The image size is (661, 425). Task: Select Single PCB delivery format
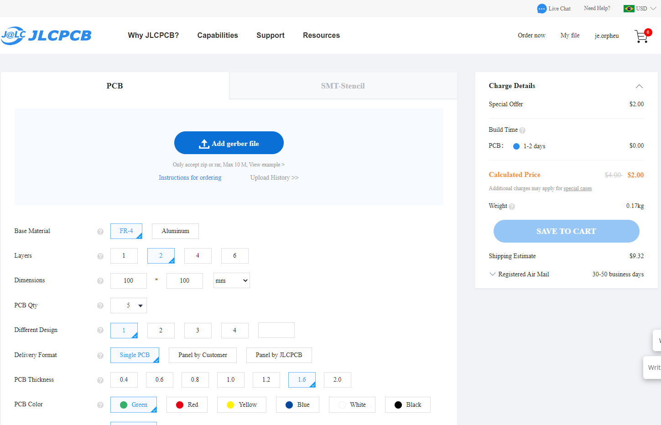[x=135, y=355]
